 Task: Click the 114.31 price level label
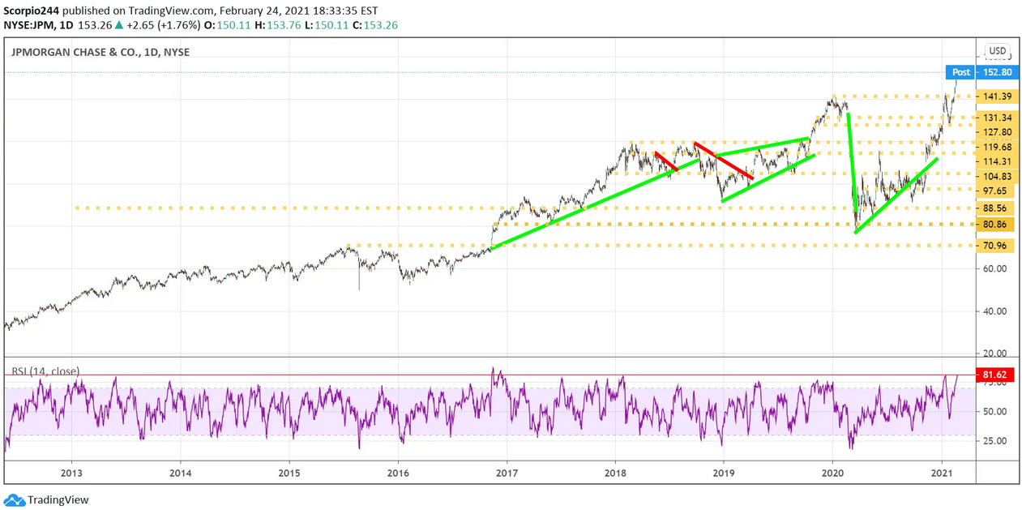click(x=997, y=161)
